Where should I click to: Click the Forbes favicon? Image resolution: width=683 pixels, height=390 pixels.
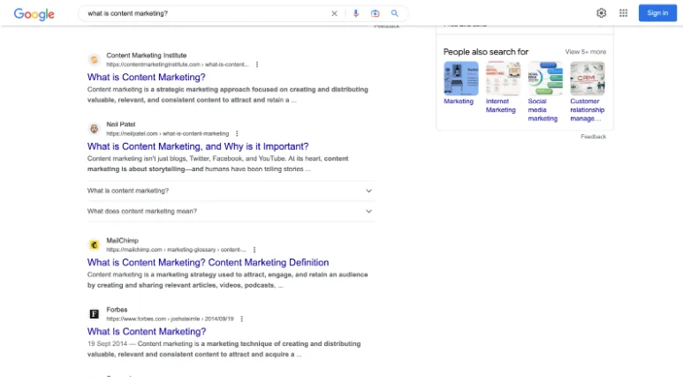pos(94,314)
